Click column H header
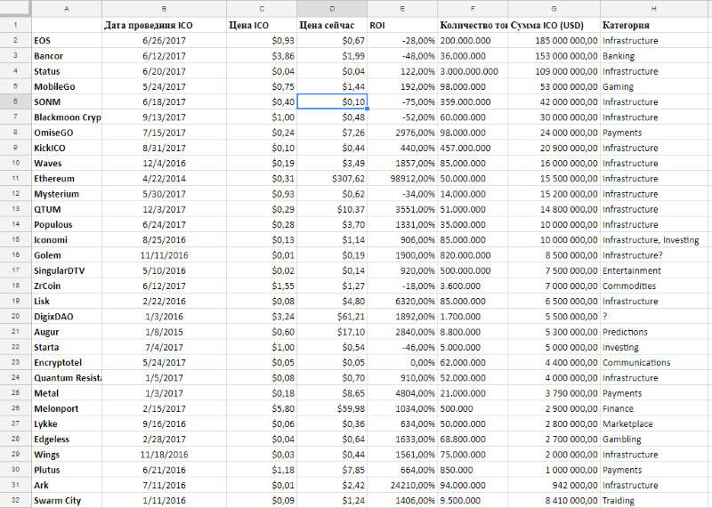The image size is (712, 508). coord(654,9)
